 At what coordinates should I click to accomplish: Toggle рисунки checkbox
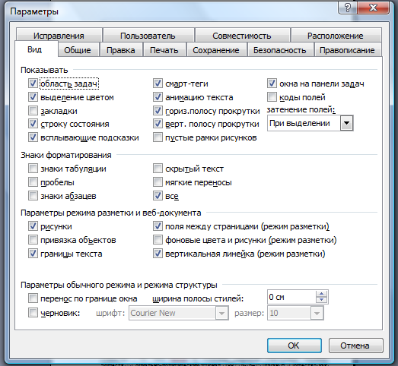tap(33, 226)
